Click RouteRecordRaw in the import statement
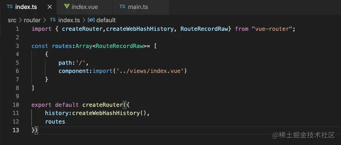Screen dimensions: 341x145 tap(204, 29)
